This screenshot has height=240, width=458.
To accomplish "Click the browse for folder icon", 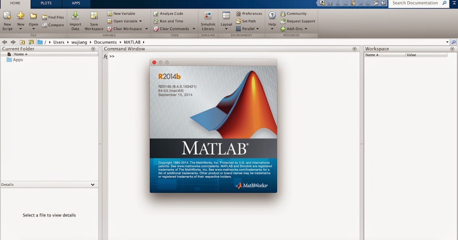I will 31,42.
